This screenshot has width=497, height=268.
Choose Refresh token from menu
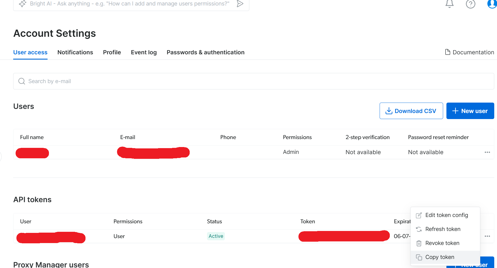[443, 229]
